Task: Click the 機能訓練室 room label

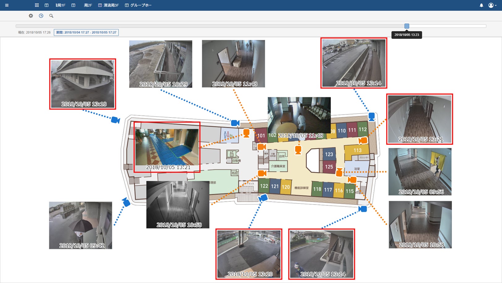Action: click(301, 188)
